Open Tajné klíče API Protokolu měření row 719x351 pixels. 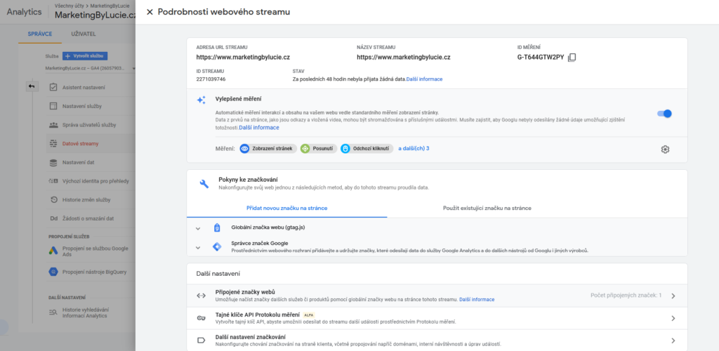point(437,318)
